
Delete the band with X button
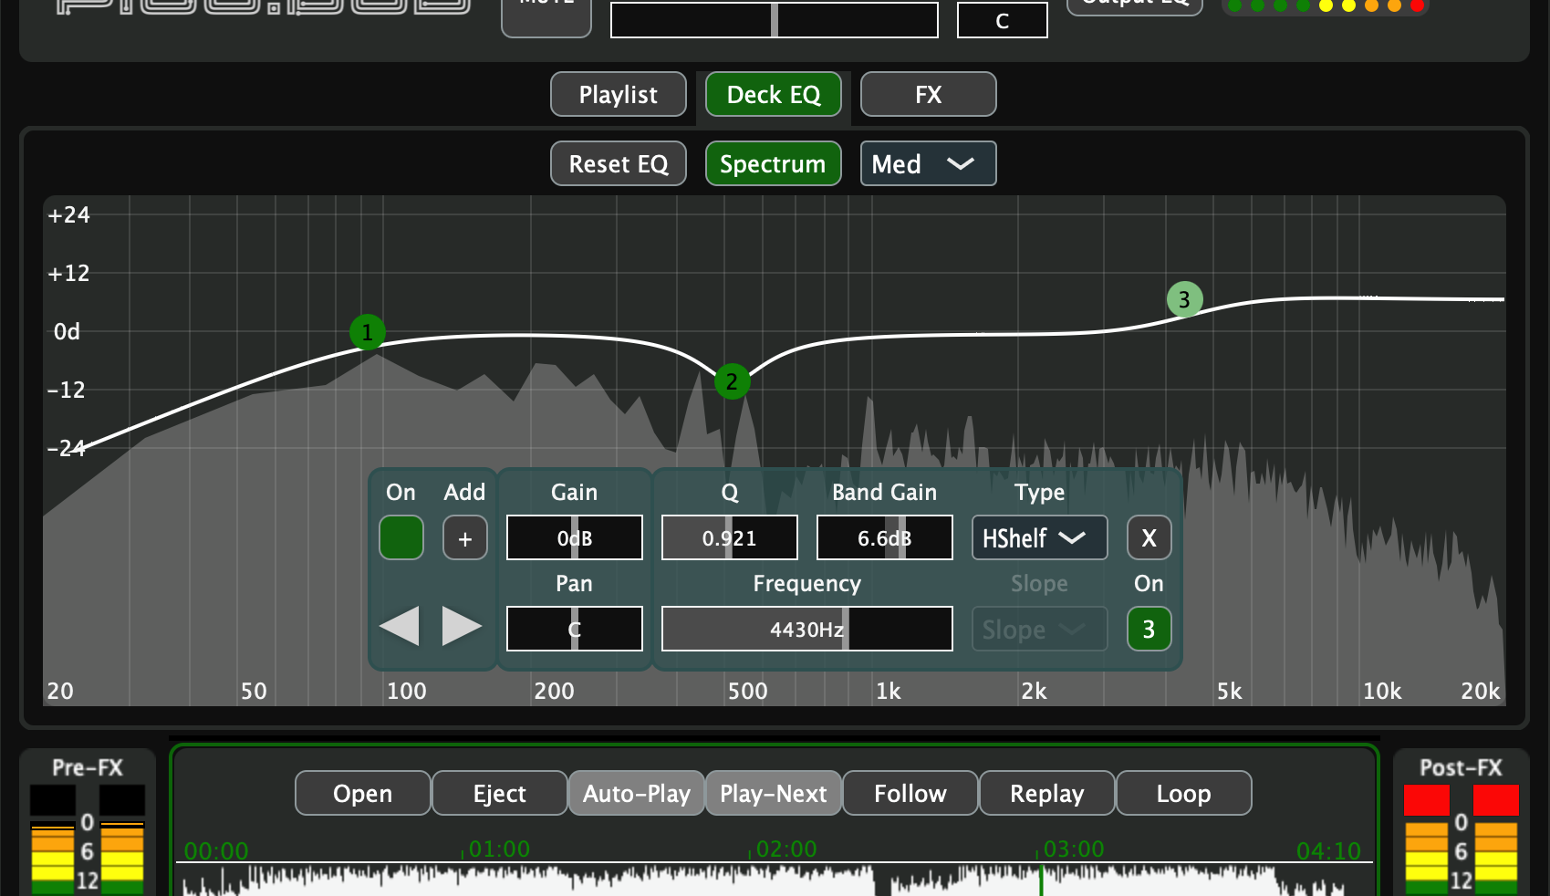(x=1149, y=537)
